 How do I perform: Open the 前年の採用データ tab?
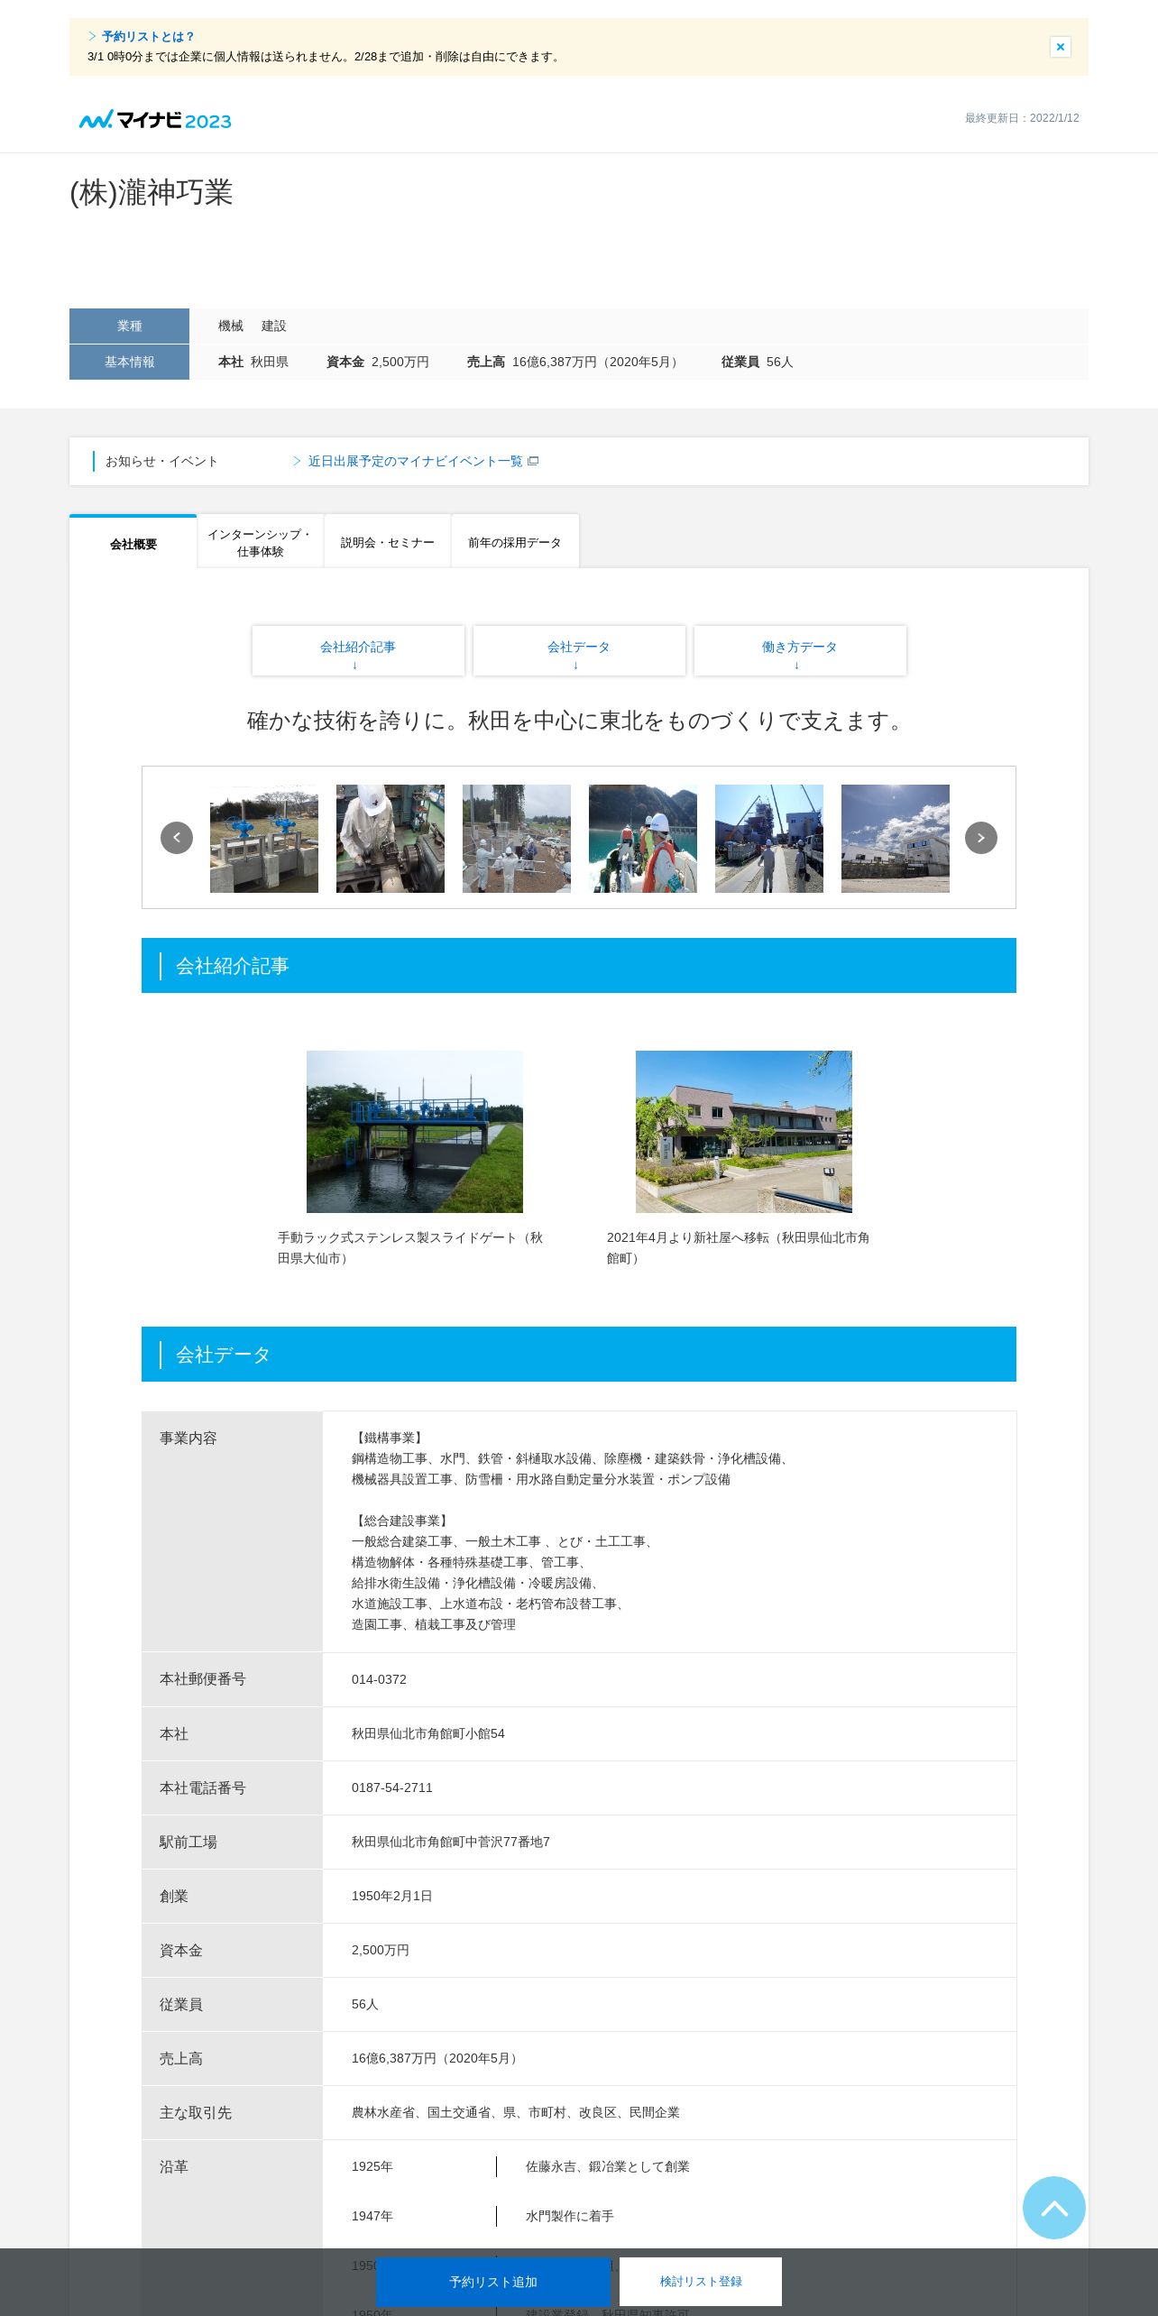(515, 543)
